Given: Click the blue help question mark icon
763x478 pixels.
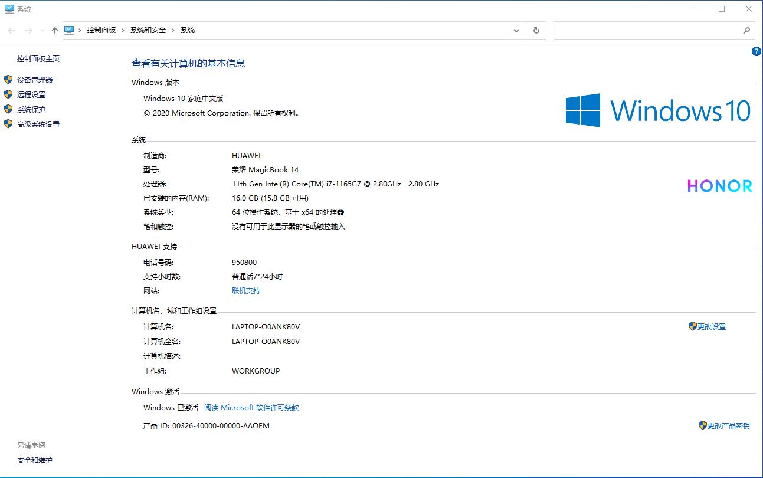Looking at the screenshot, I should (x=756, y=51).
